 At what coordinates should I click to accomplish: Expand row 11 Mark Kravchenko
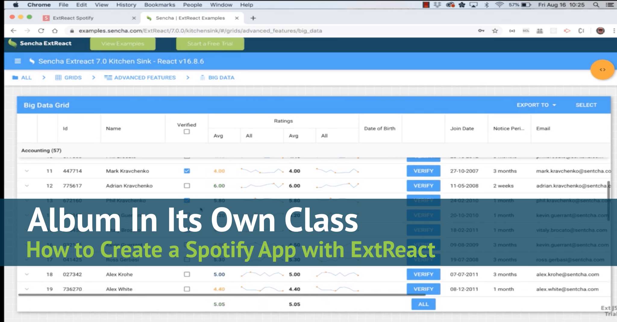[27, 171]
